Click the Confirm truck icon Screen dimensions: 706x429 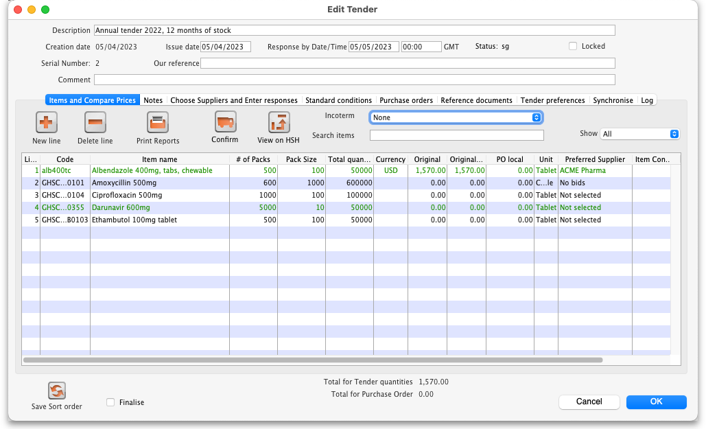(225, 122)
